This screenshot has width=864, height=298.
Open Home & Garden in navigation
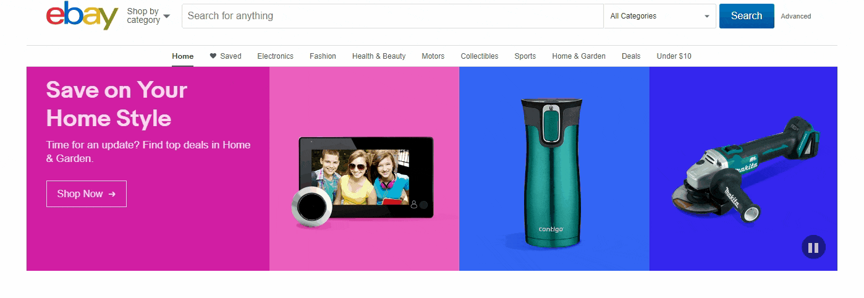(578, 56)
